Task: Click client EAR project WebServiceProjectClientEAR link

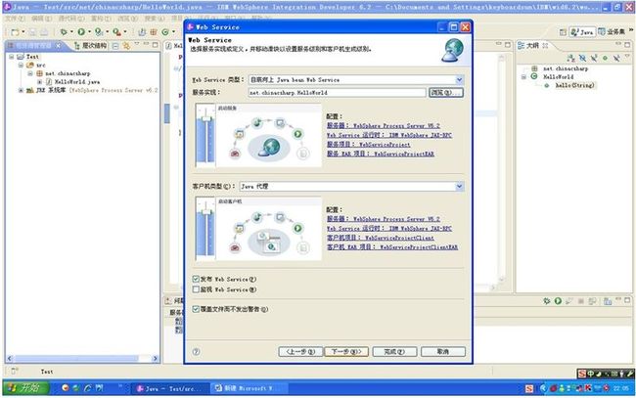Action: point(392,246)
